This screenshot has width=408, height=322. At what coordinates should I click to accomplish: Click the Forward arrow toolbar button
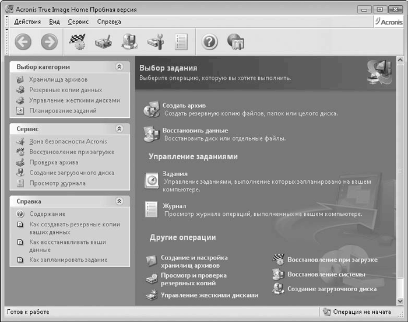pyautogui.click(x=49, y=41)
